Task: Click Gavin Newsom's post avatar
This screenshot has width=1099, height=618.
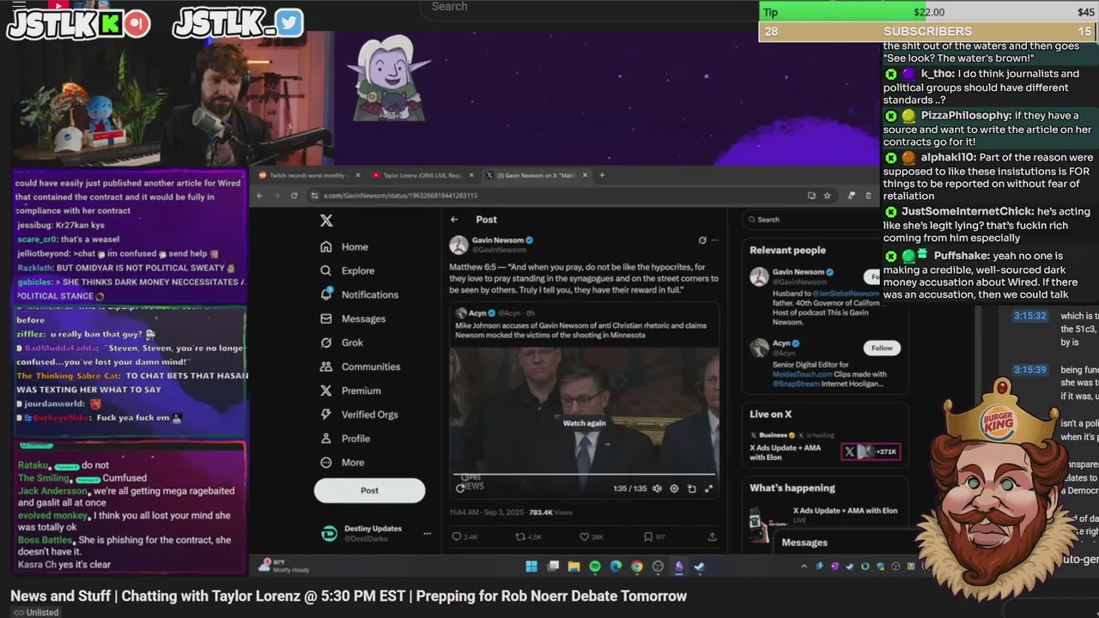Action: (458, 245)
